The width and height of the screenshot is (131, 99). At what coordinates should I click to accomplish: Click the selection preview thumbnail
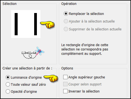26,24
